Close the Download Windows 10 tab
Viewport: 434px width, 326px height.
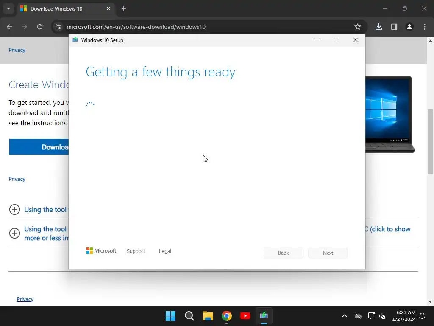[x=108, y=8]
